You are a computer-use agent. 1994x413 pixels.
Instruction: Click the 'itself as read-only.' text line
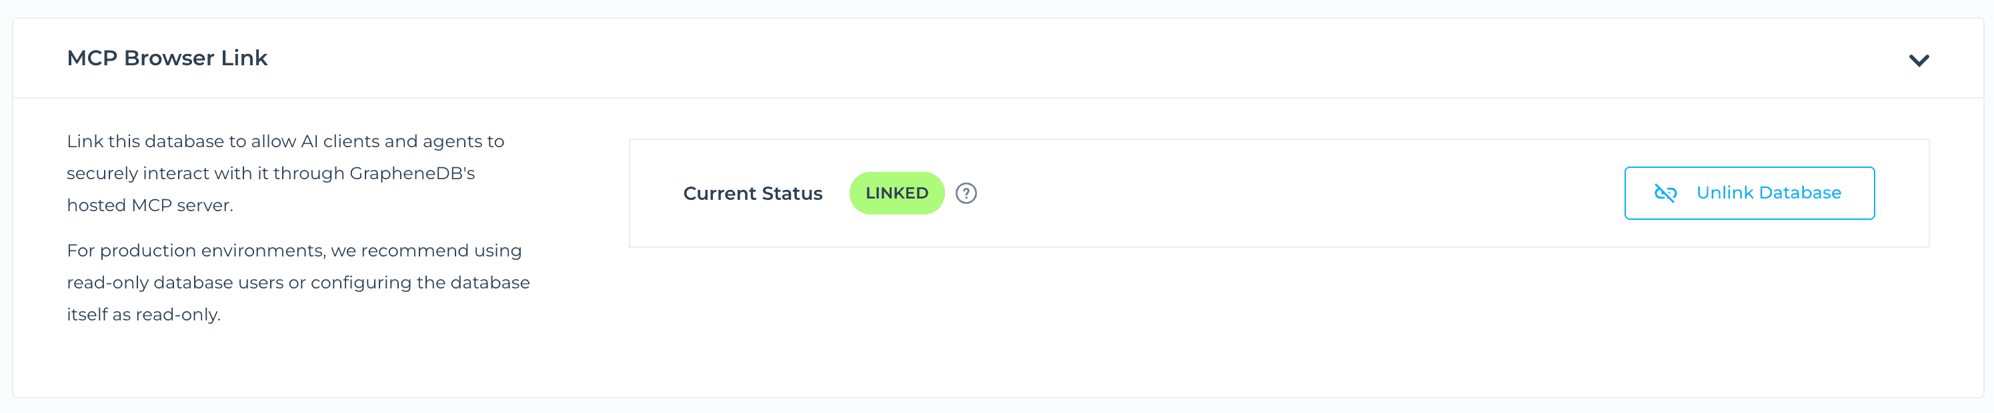tap(143, 315)
